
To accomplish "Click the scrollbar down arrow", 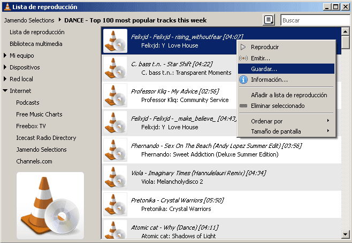I will click(345, 234).
